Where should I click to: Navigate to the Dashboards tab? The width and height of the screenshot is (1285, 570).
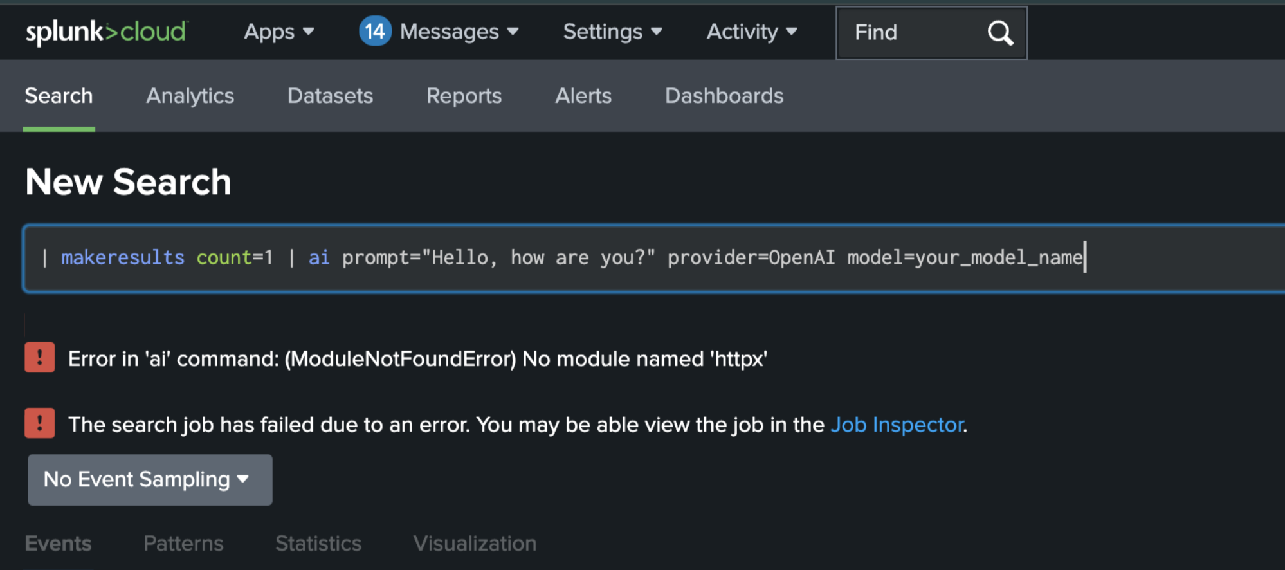pyautogui.click(x=724, y=96)
